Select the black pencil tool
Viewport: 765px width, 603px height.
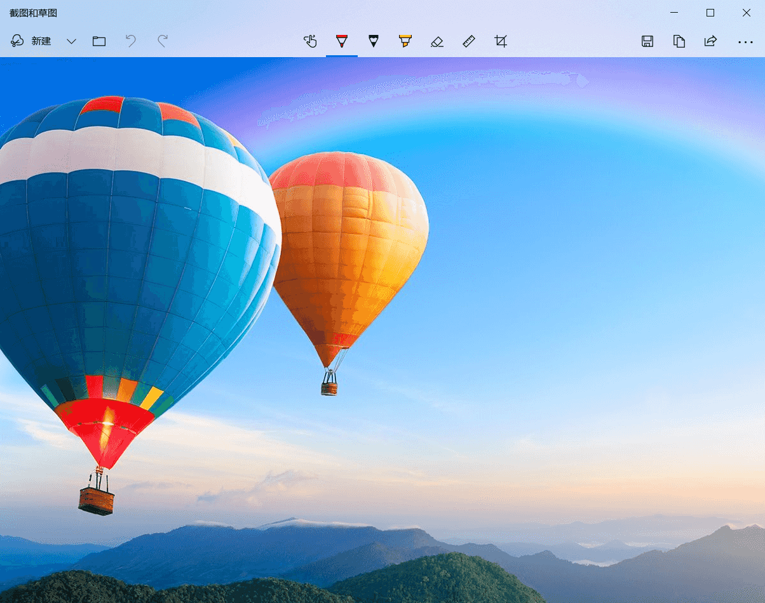tap(374, 42)
